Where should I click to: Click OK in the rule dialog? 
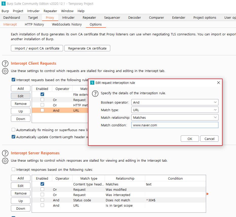click(190, 139)
